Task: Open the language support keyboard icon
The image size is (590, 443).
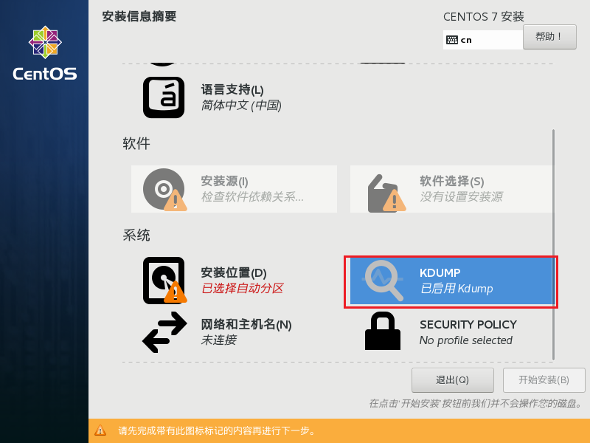Action: [164, 97]
